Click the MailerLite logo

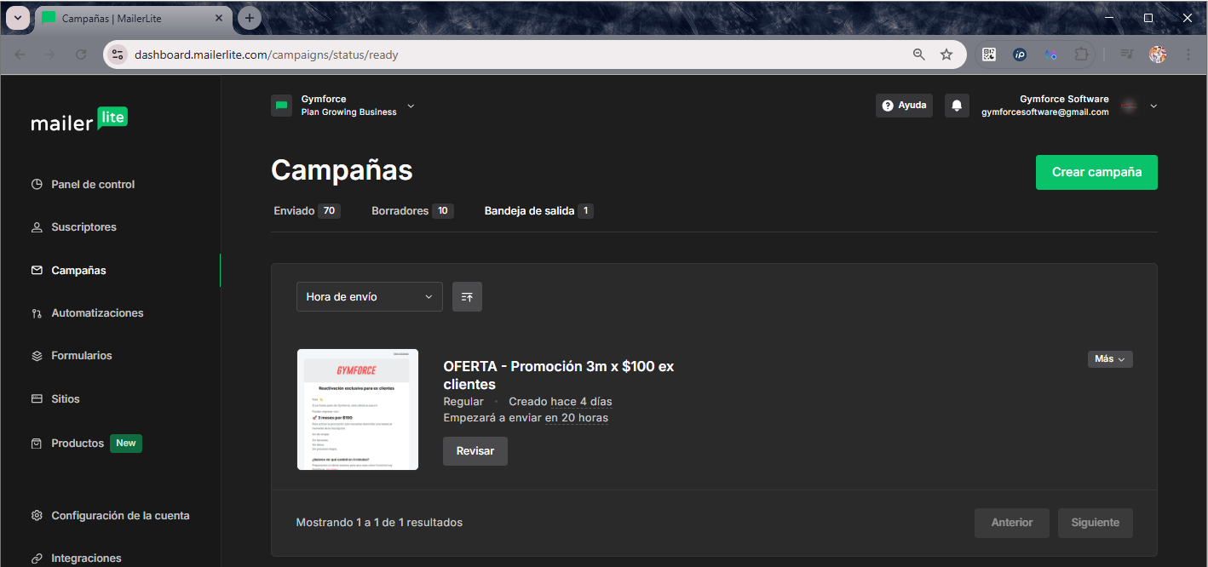click(79, 121)
